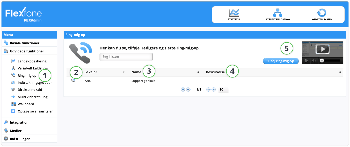The height and width of the screenshot is (147, 350).
Task: Click the Tilføj ring-mig-op button
Action: (x=281, y=61)
